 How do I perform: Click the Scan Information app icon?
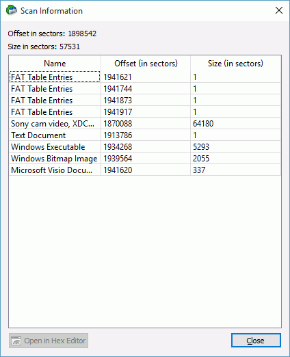click(12, 10)
